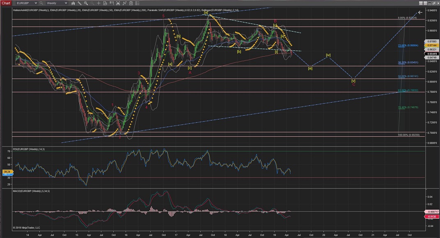
Task: Open the bar type chart style menu
Action: (x=73, y=3)
